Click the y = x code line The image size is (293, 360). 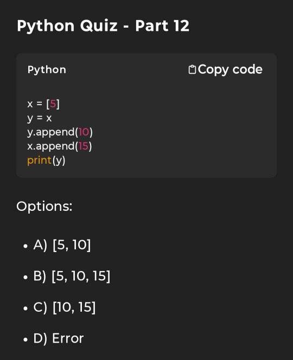click(x=39, y=119)
